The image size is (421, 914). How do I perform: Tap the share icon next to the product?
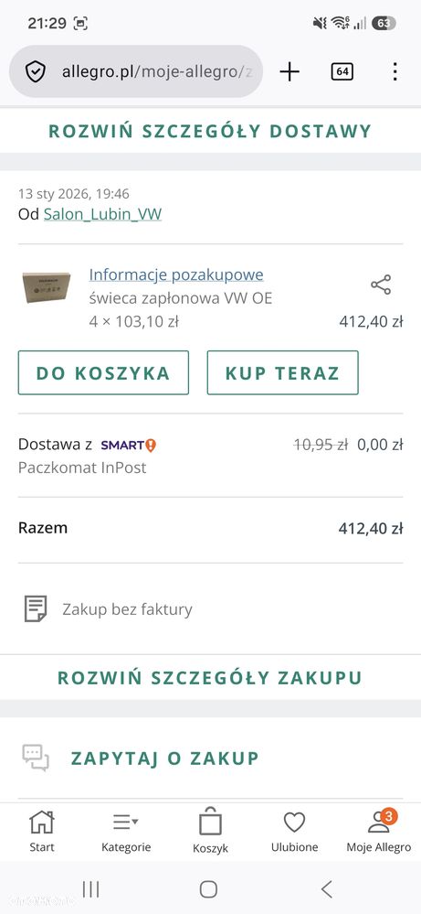point(381,285)
